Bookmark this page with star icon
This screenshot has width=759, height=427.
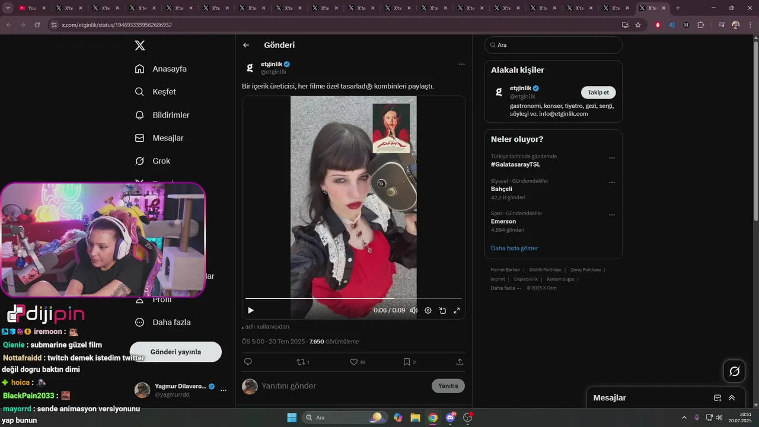(x=638, y=25)
